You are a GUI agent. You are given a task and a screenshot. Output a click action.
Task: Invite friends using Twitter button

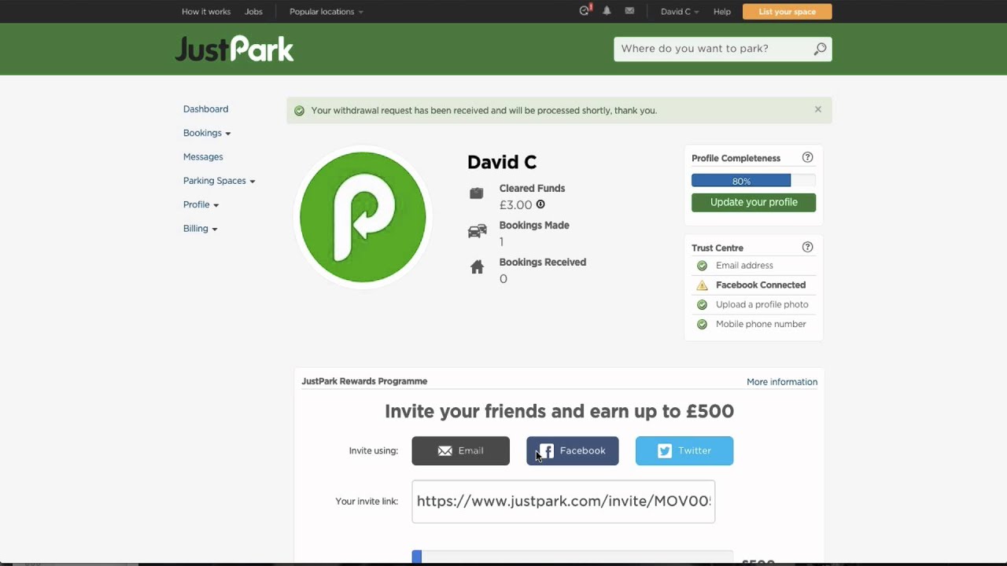(x=684, y=451)
